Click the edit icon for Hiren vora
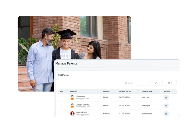This screenshot has height=123, width=195. tap(166, 98)
